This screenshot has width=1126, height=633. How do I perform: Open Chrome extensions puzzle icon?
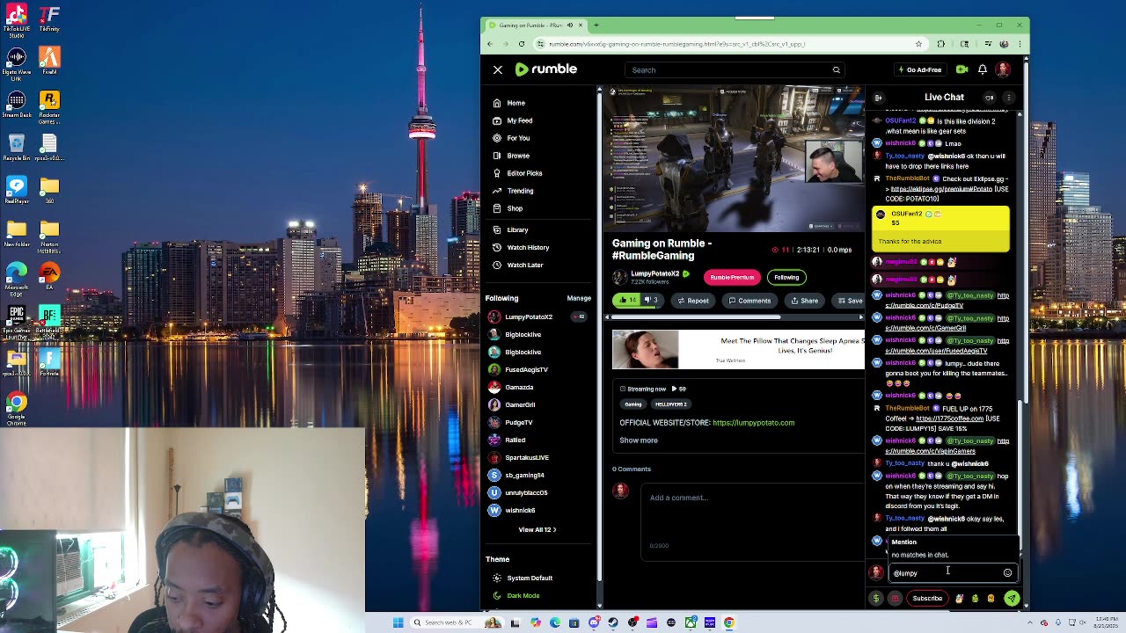tap(941, 44)
